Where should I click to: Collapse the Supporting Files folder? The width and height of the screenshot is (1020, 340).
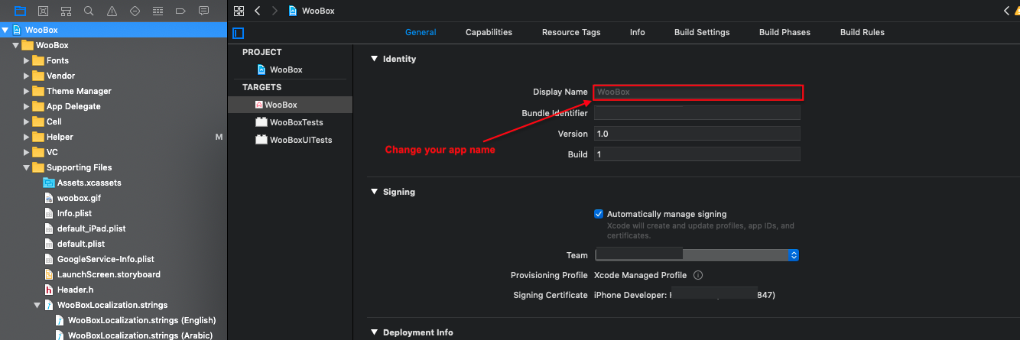[x=27, y=167]
